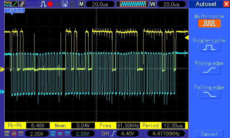Click the pulse trigger icon in toolbar
The width and height of the screenshot is (230, 138).
43,4
